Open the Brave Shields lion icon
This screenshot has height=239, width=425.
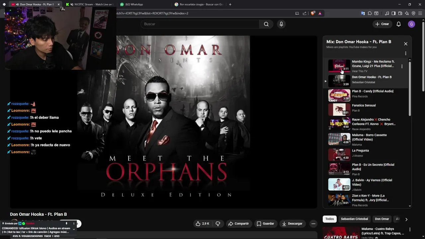(x=313, y=13)
